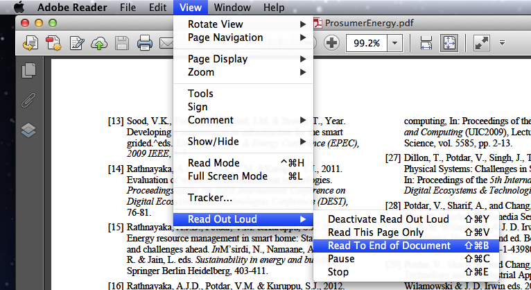Viewport: 531px width, 290px height.
Task: Click the Create PDF toolbar icon
Action: coord(53,43)
